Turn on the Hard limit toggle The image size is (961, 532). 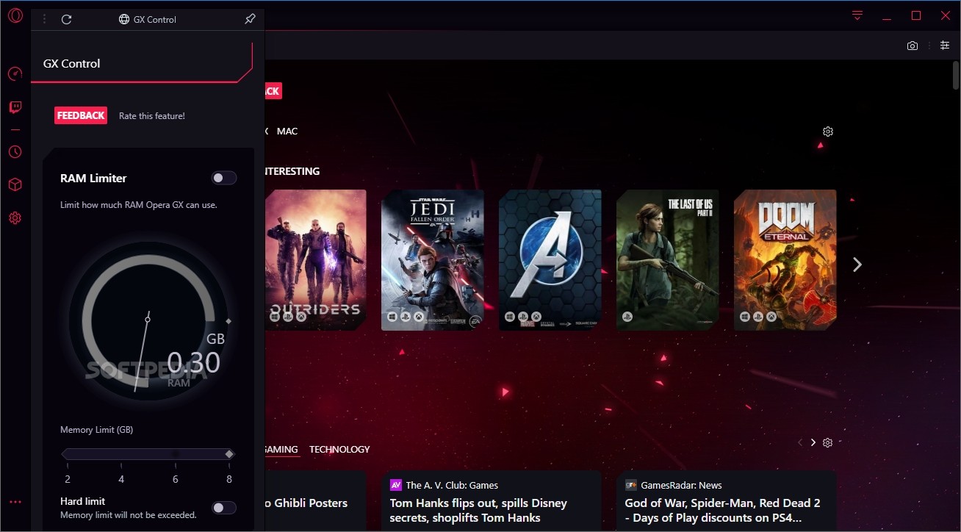coord(224,508)
